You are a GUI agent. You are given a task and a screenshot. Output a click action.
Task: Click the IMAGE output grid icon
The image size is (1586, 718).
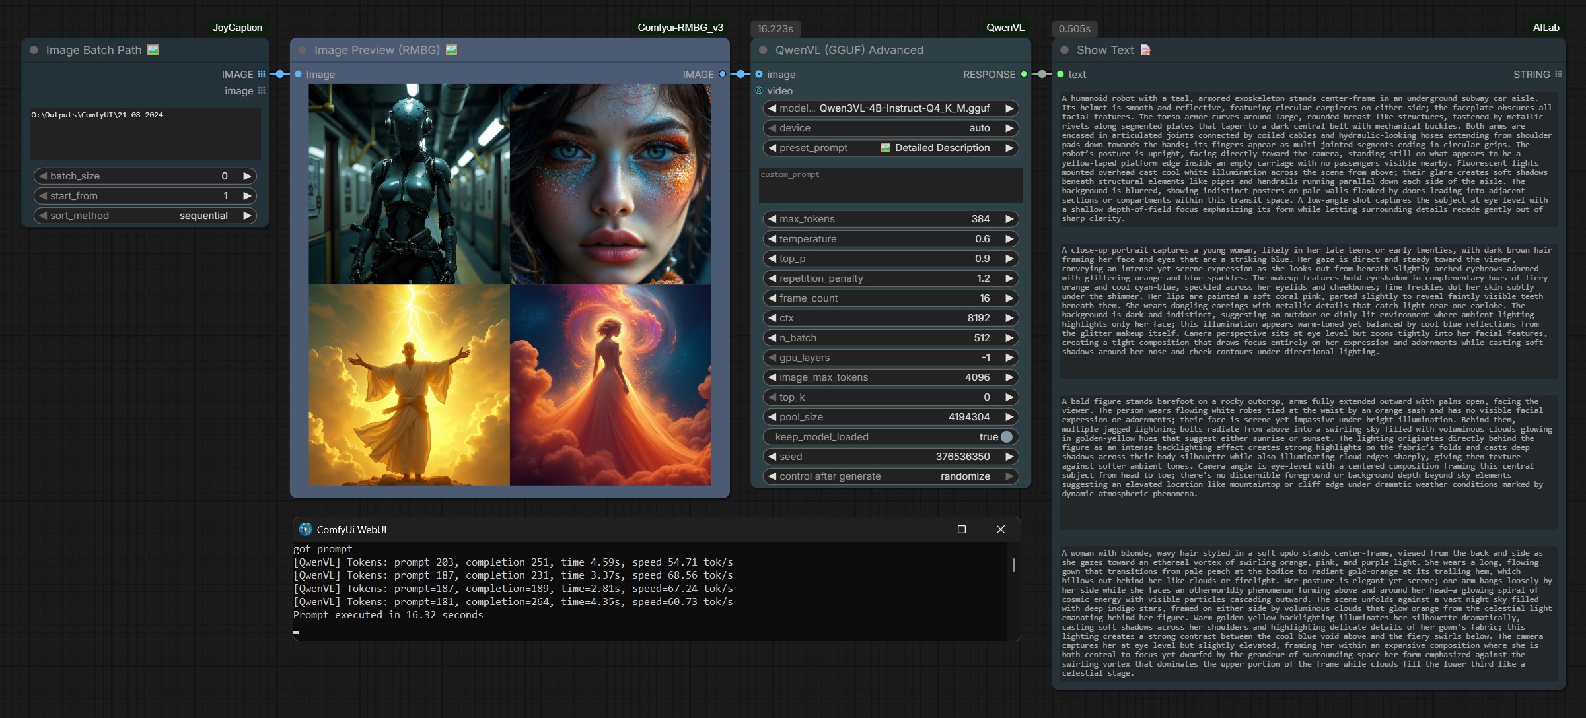click(x=262, y=74)
